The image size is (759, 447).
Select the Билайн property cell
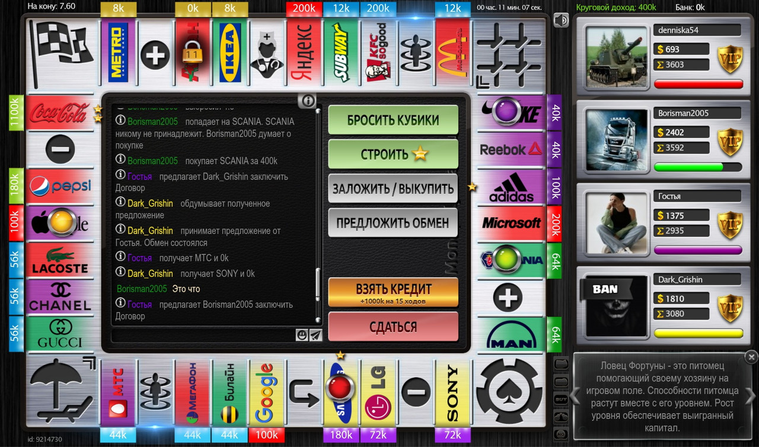(230, 394)
